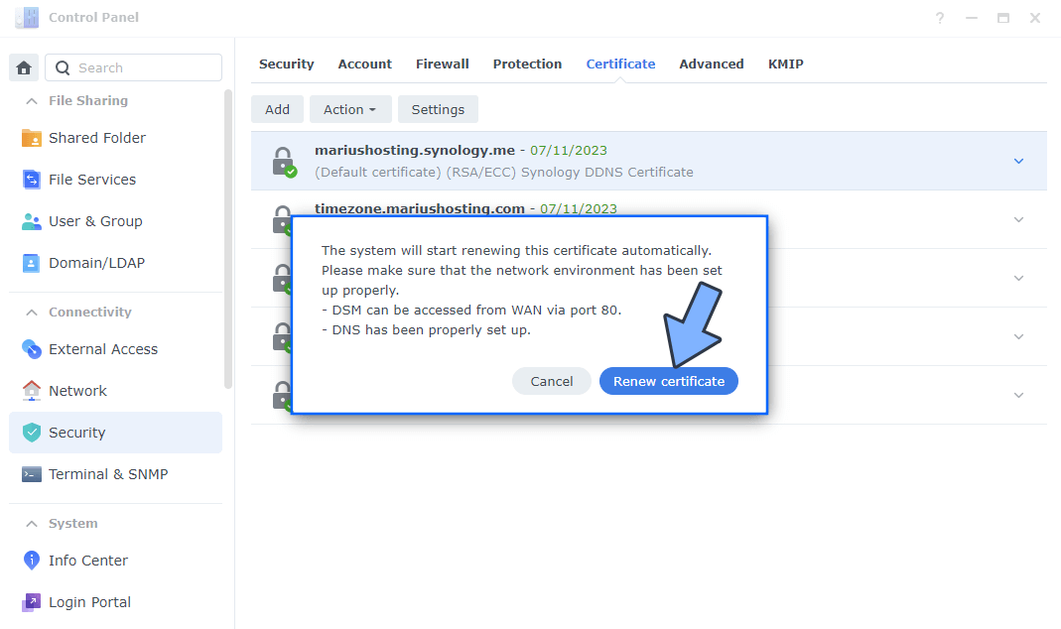Expand the timezone.mariushosting.com certificate details
This screenshot has height=629, width=1061.
point(1018,219)
